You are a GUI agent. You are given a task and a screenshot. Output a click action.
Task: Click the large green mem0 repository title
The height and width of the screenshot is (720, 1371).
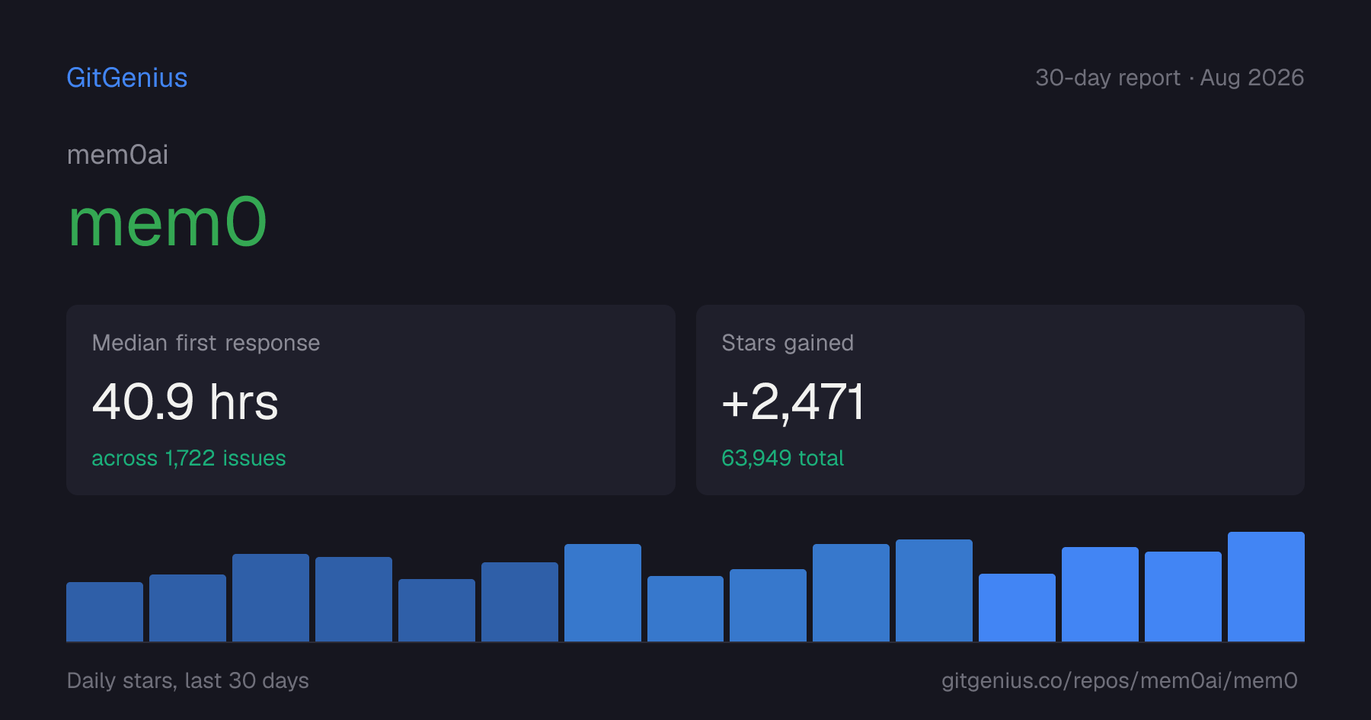168,222
